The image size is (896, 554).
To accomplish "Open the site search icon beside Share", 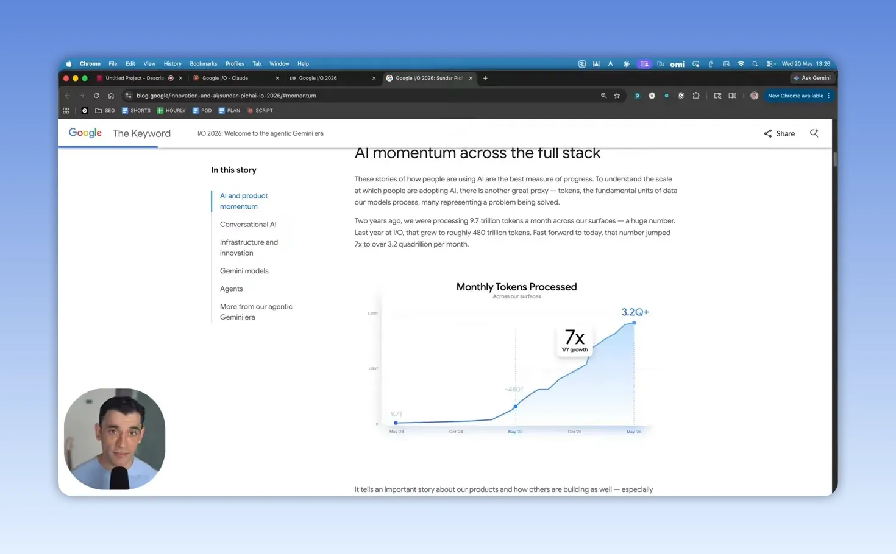I will click(814, 133).
